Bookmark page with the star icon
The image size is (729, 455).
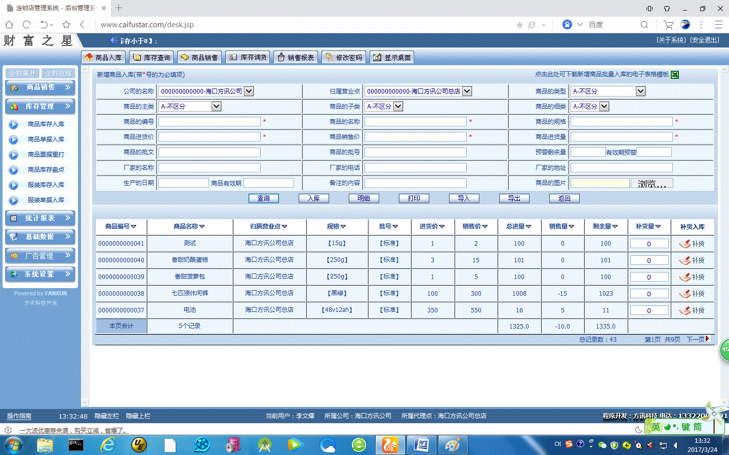tap(66, 24)
